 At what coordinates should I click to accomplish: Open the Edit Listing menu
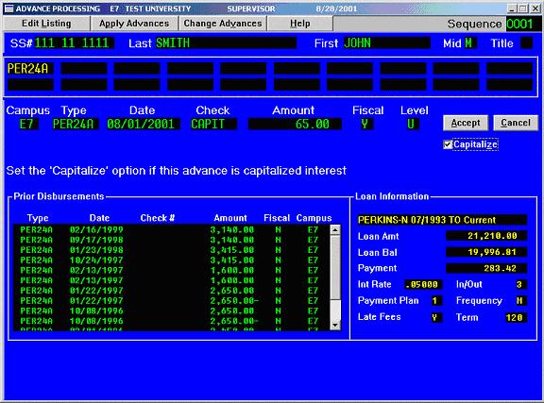coord(46,24)
